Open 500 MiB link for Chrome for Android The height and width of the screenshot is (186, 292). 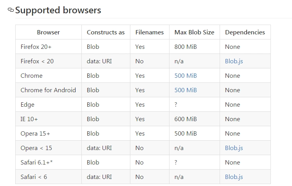coord(186,90)
